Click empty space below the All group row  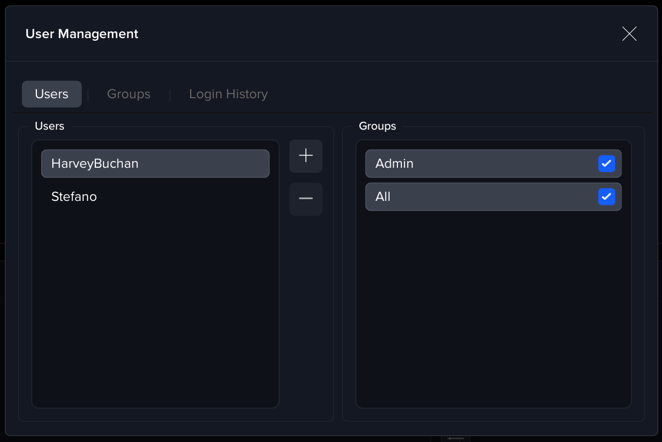click(x=493, y=303)
